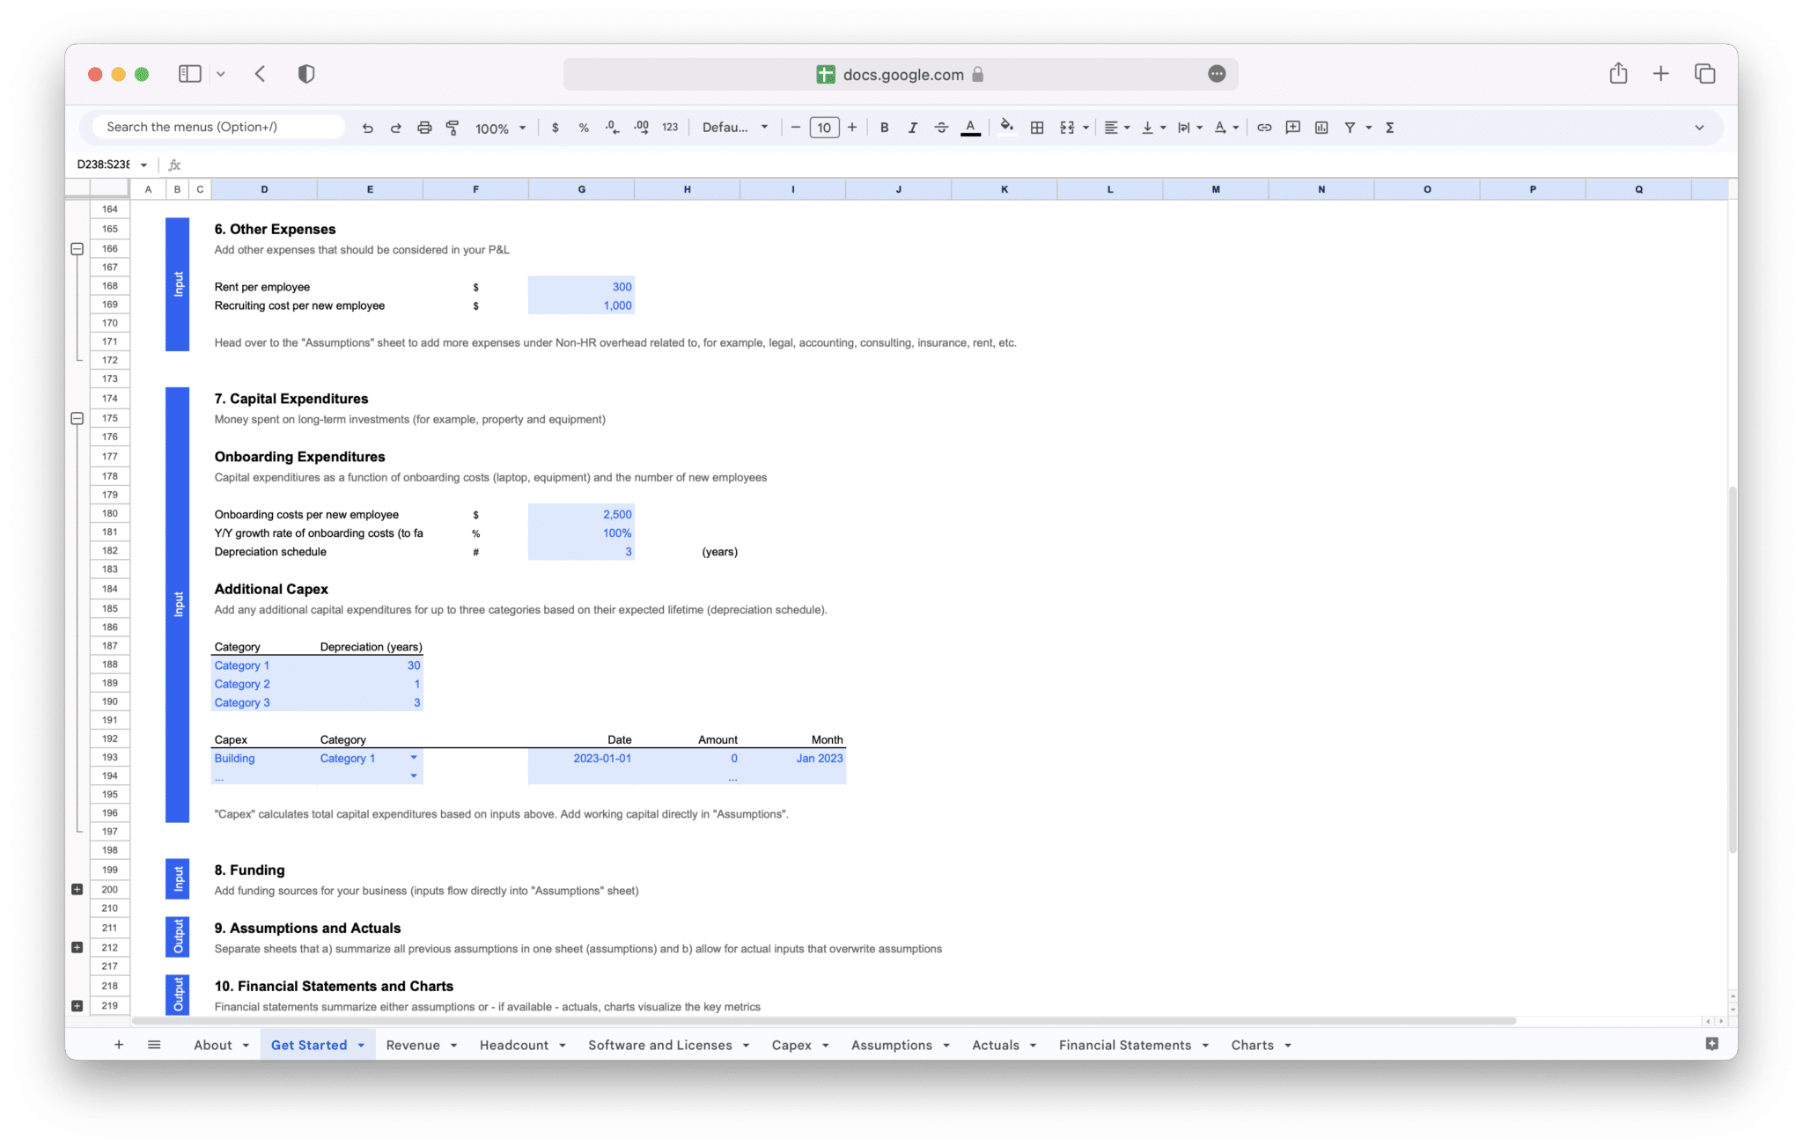Decrease font size with minus button
This screenshot has height=1146, width=1803.
pyautogui.click(x=796, y=128)
